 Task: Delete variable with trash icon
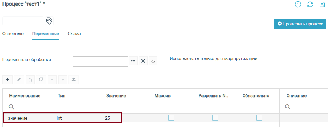(x=30, y=80)
